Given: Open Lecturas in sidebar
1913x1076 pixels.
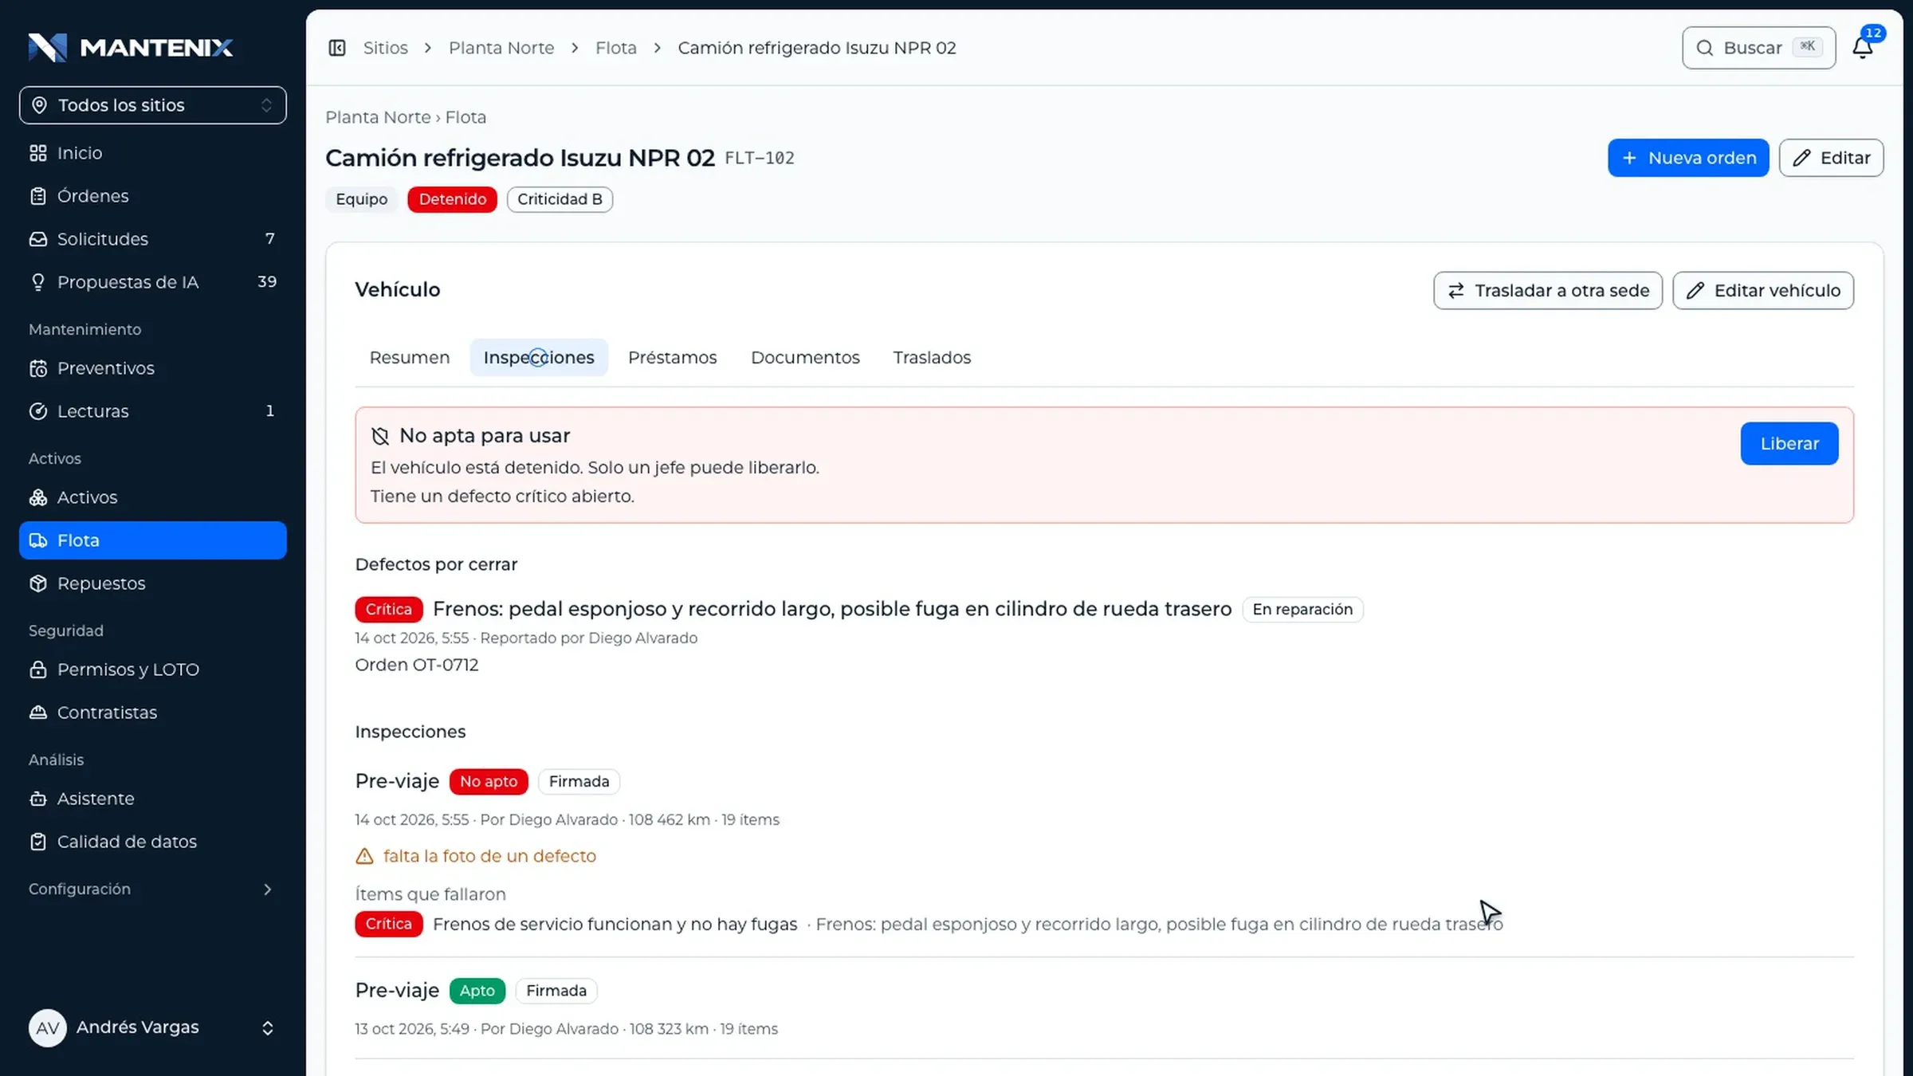Looking at the screenshot, I should pos(153,411).
